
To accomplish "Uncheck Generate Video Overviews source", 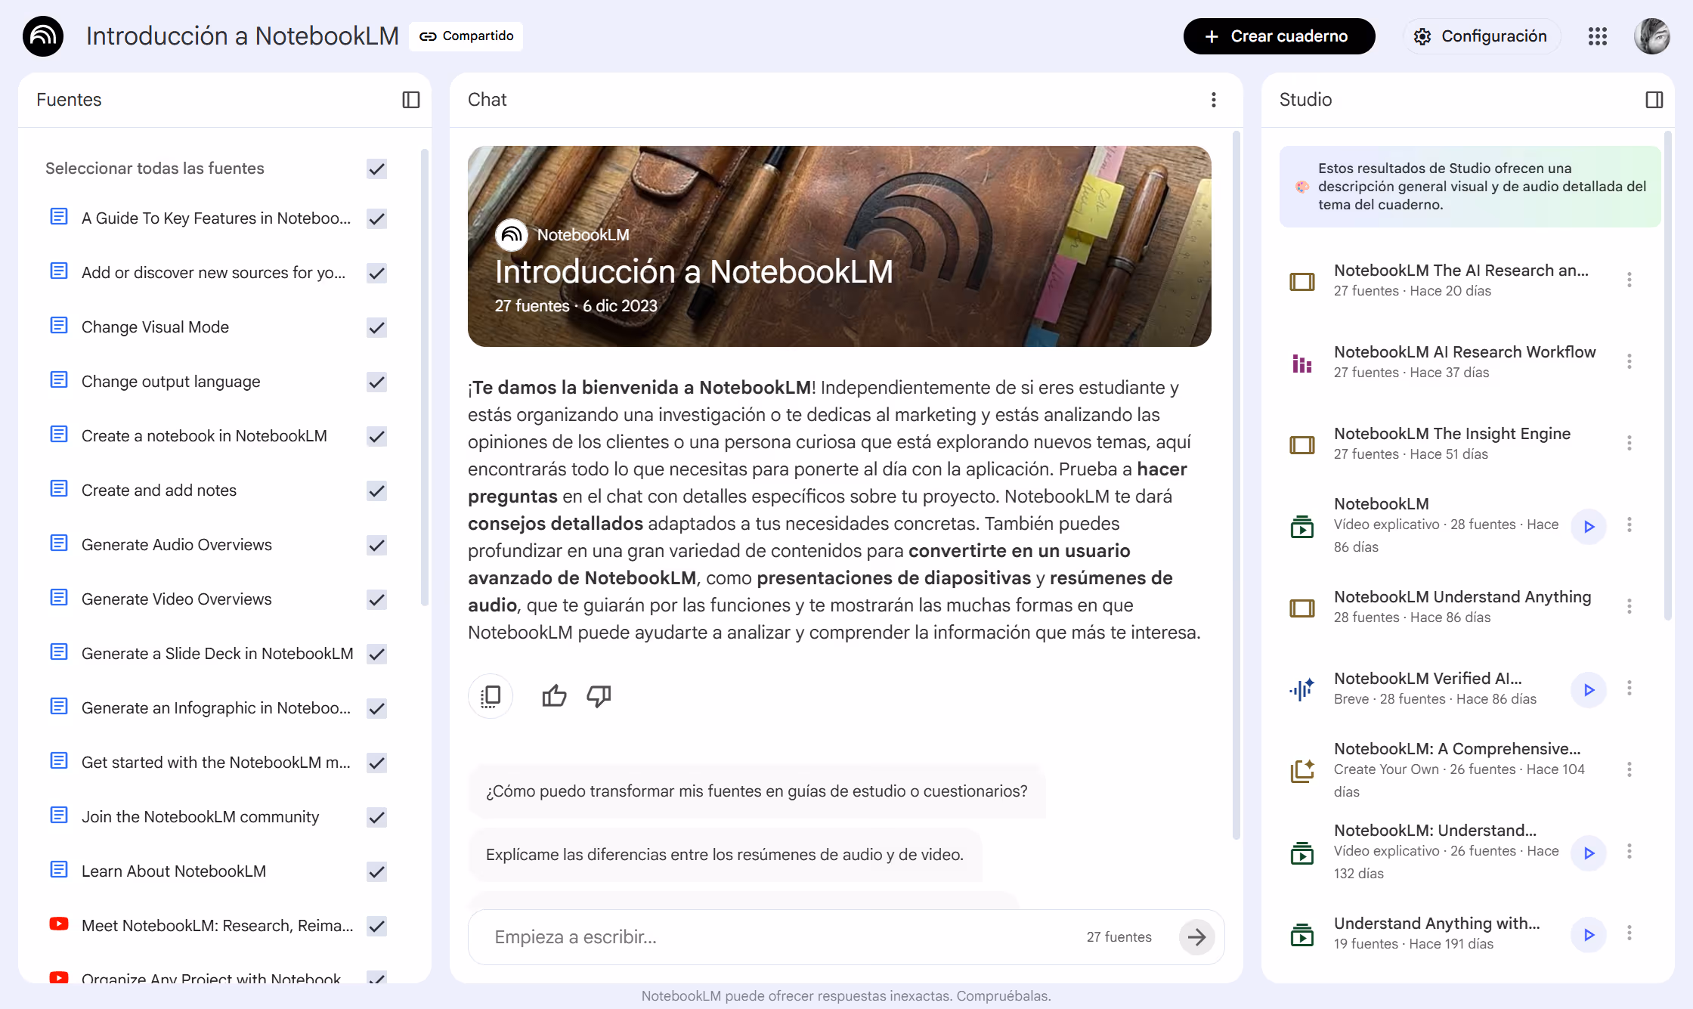I will (x=376, y=600).
